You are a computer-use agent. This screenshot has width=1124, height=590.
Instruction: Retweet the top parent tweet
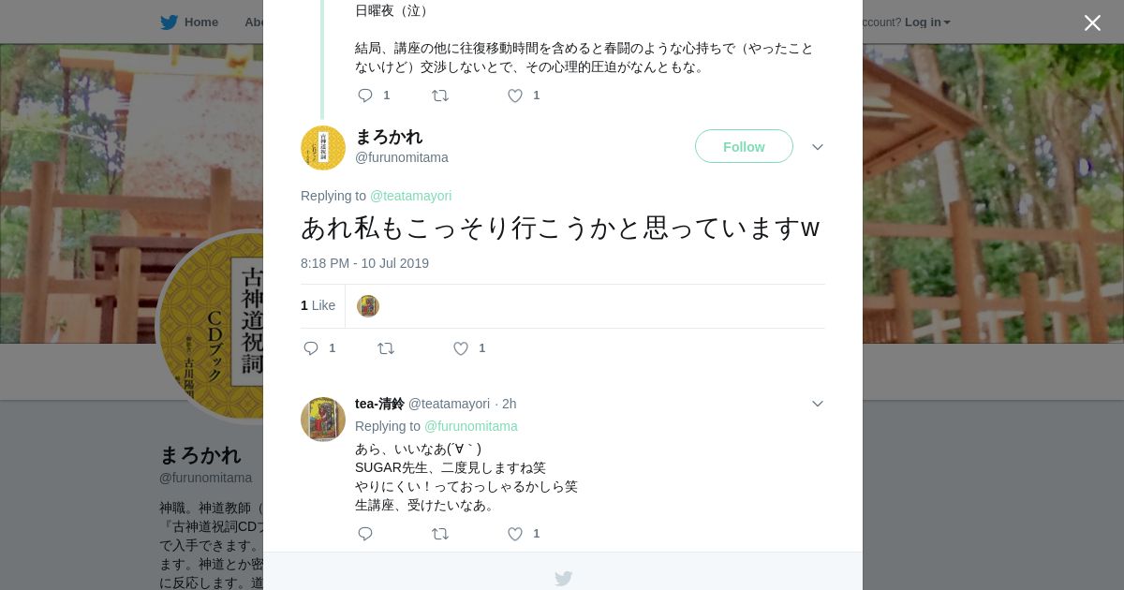tap(440, 96)
